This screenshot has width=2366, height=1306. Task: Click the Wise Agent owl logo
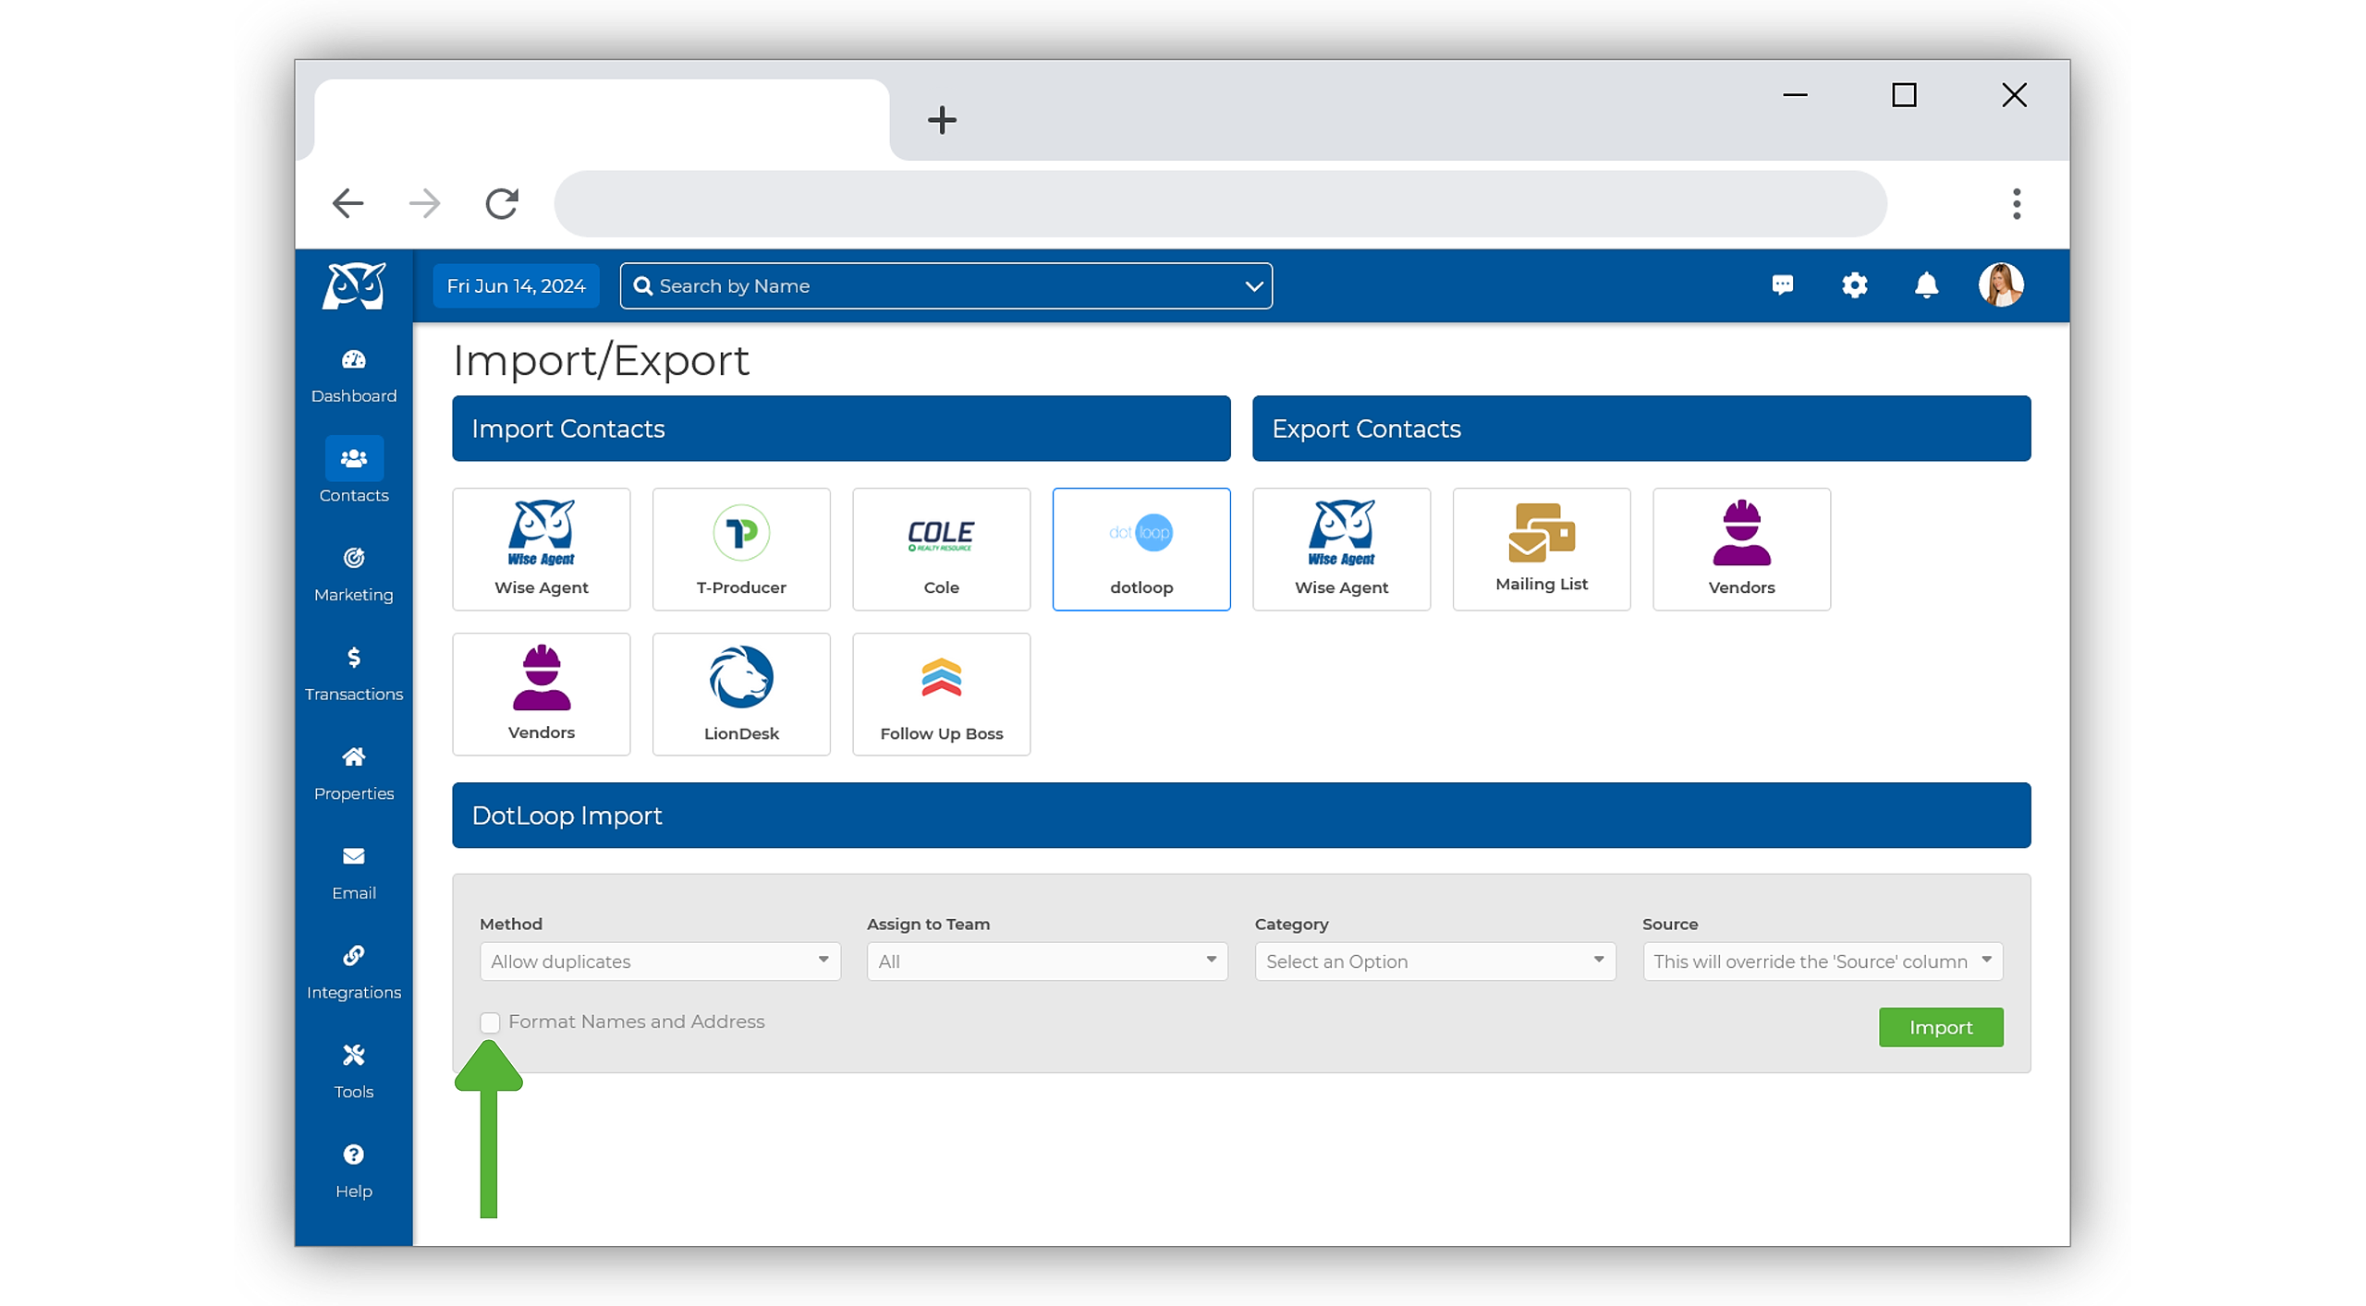(x=353, y=285)
